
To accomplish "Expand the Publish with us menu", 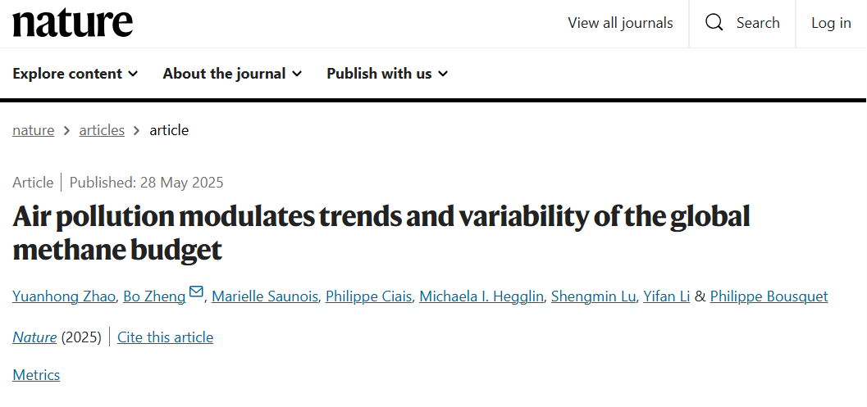I will tap(387, 74).
